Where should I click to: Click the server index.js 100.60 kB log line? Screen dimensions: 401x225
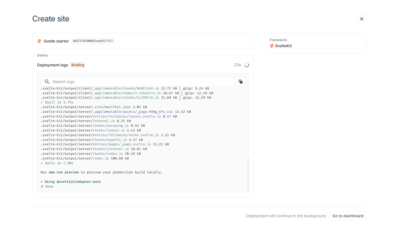point(85,158)
